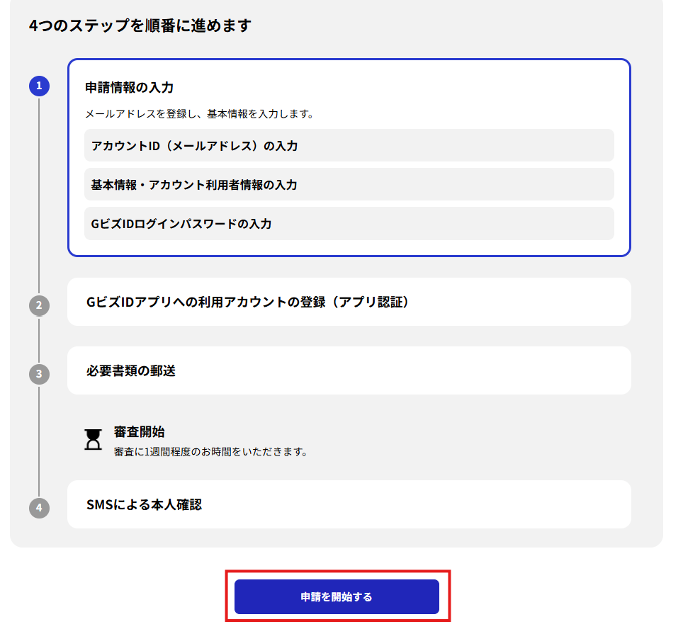Select step 4 circle indicator
This screenshot has height=629, width=683.
pyautogui.click(x=39, y=508)
